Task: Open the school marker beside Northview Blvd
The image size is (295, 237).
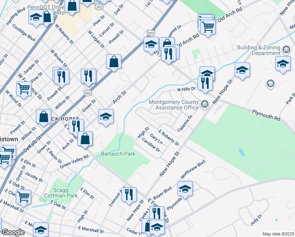Action: point(185,189)
